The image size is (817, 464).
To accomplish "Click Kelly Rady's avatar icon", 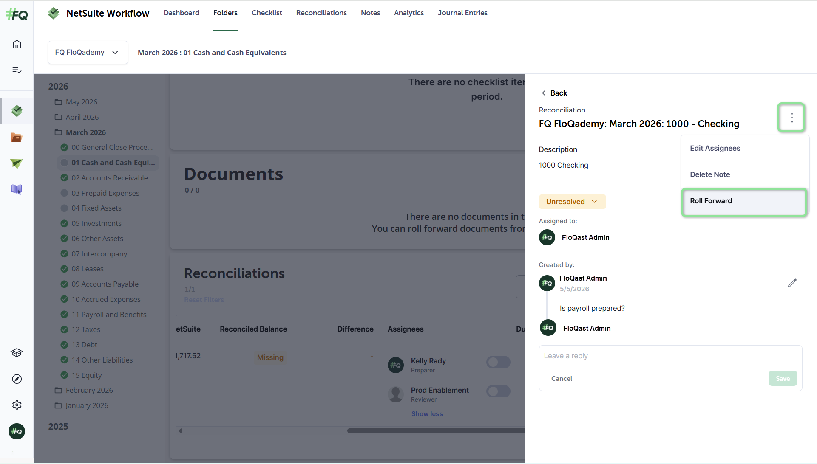I will click(x=396, y=365).
